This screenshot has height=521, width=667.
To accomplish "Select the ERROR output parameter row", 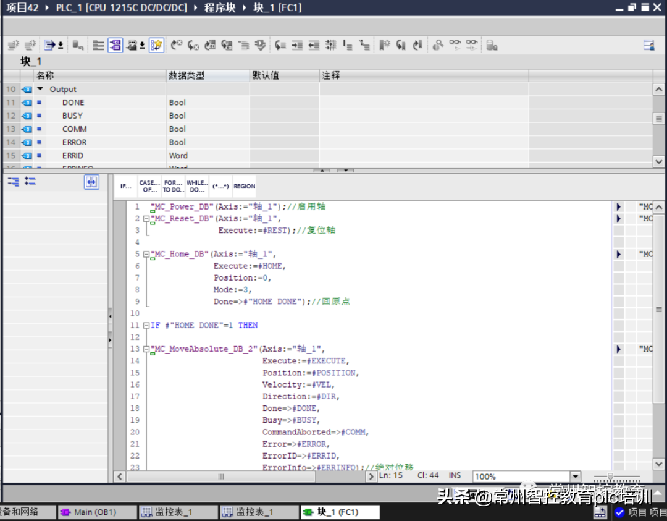I will point(74,142).
